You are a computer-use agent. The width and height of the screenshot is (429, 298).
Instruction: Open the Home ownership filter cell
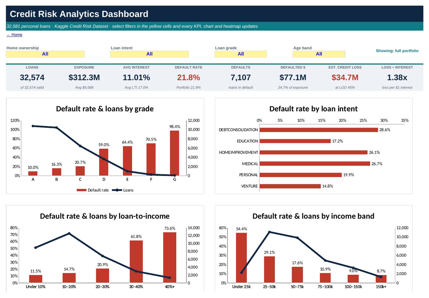click(x=45, y=54)
